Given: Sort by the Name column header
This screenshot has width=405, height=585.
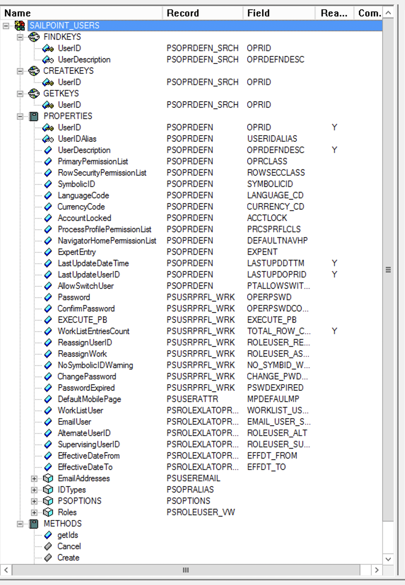Looking at the screenshot, I should (x=81, y=13).
